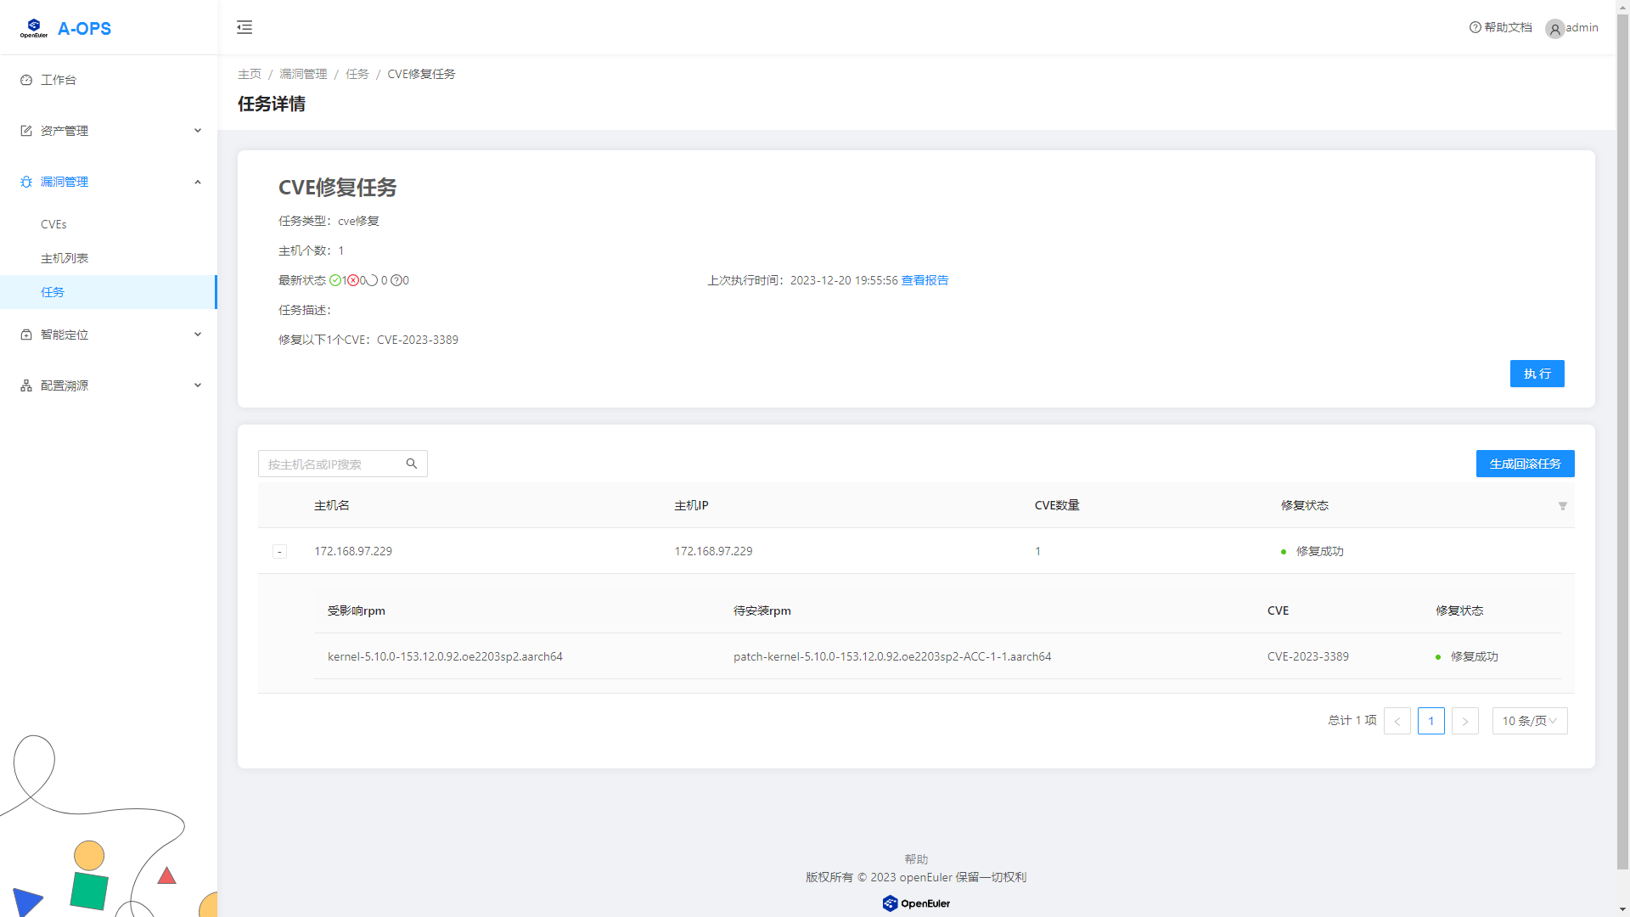Open the 10 per page dropdown
Viewport: 1630px width, 917px height.
(1529, 721)
